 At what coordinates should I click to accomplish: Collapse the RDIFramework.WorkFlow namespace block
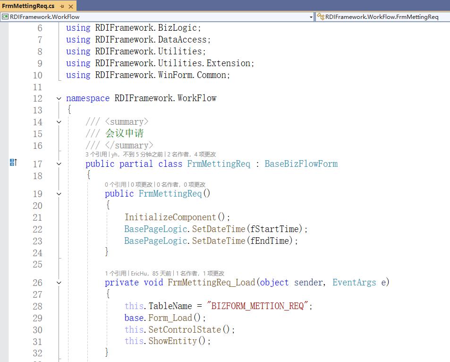click(x=59, y=99)
